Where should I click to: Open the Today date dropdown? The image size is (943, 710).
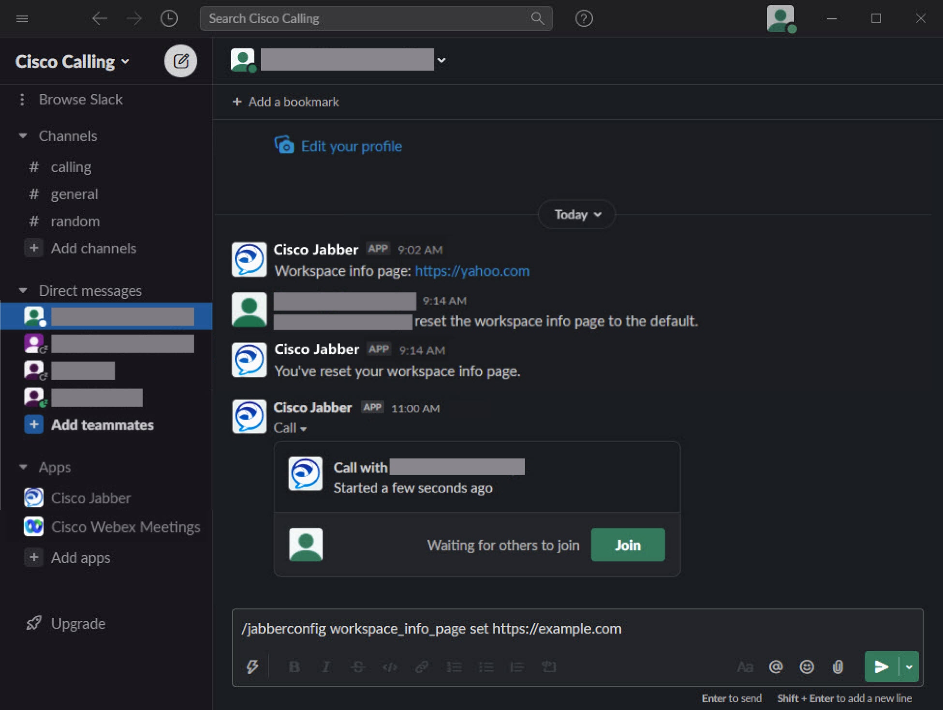577,214
